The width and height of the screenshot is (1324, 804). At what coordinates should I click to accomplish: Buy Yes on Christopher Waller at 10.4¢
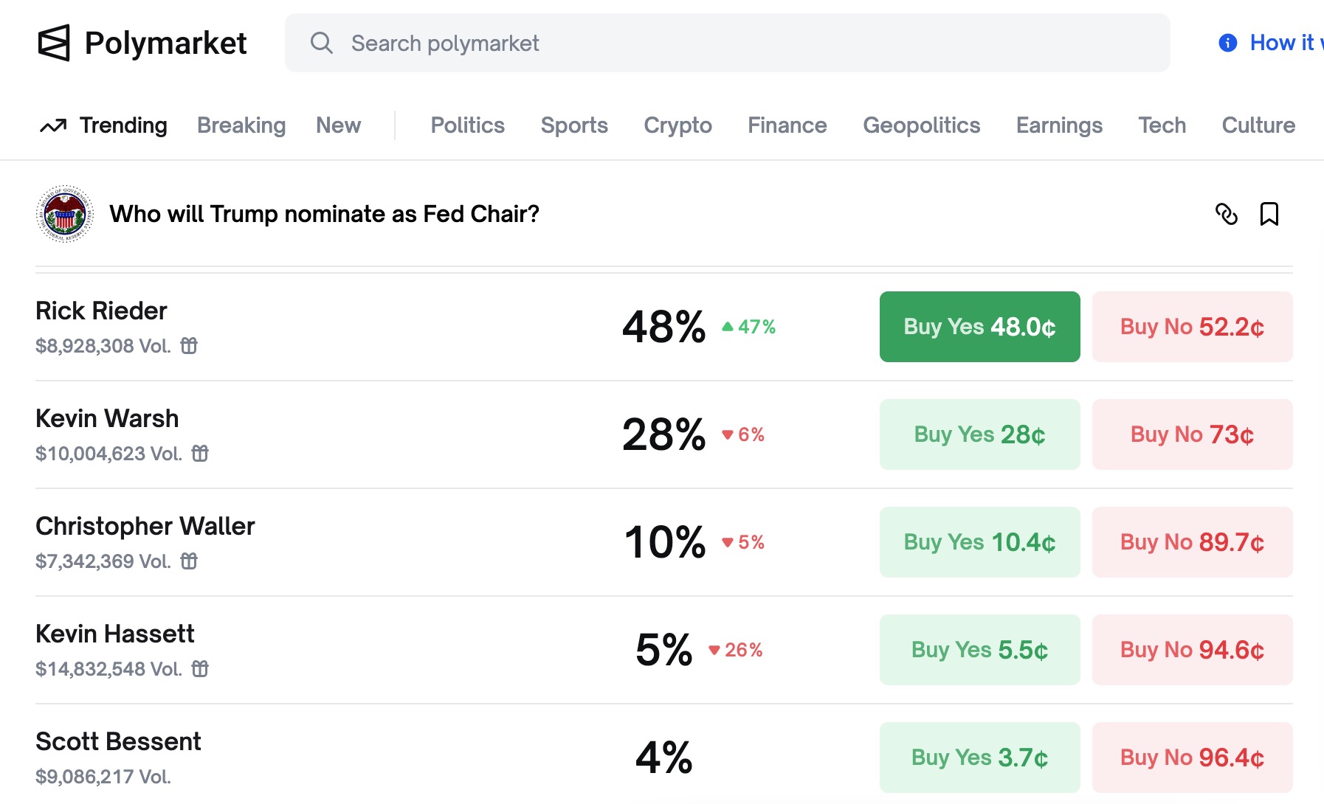(979, 542)
